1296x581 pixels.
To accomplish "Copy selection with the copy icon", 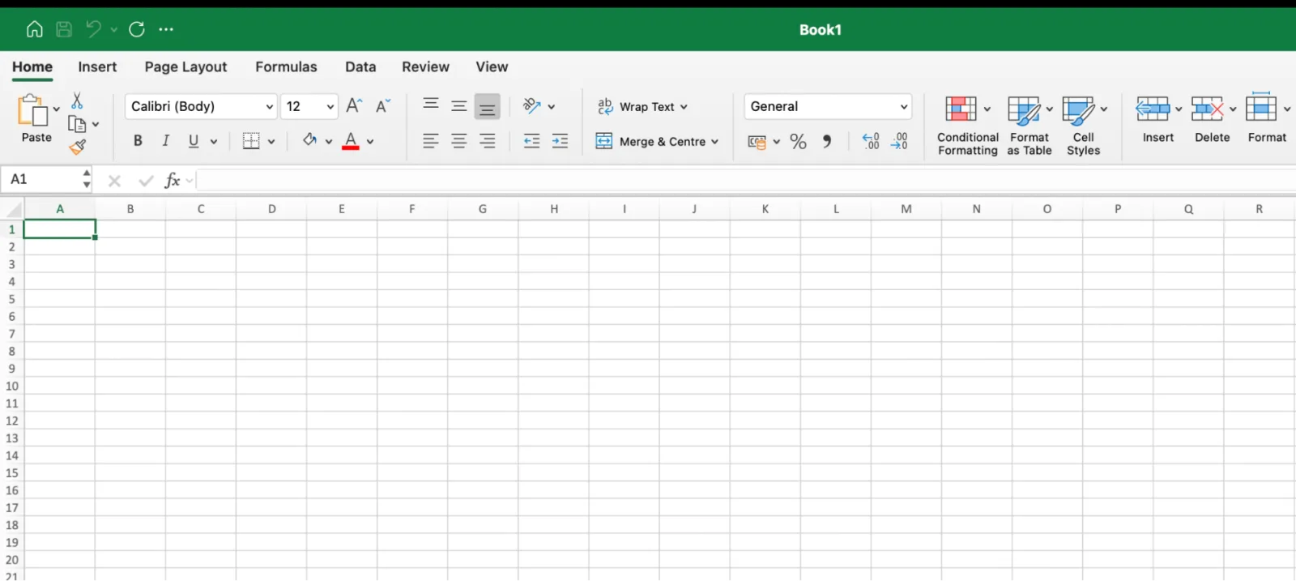I will point(77,124).
